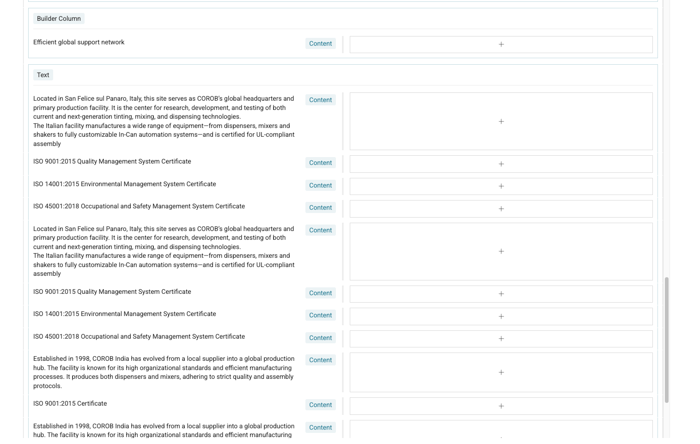Click plus icon for 'ISO 9001:2015 Certificate' row

tap(501, 406)
